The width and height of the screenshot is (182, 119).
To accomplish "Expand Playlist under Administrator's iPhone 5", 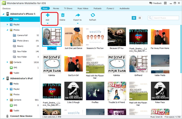I will (x=7, y=24).
